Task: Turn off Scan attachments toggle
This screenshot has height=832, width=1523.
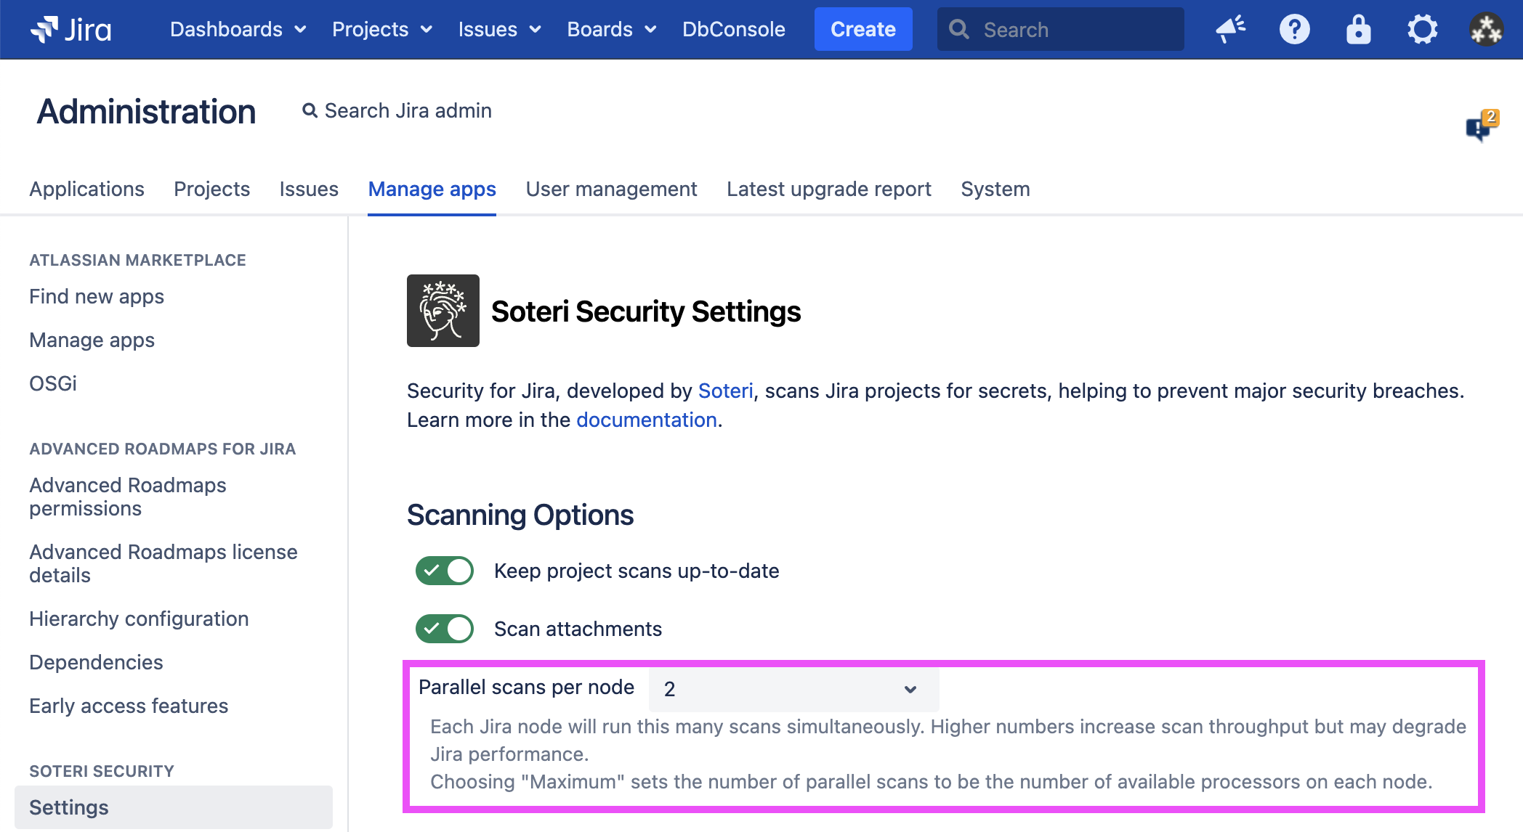Action: [444, 629]
